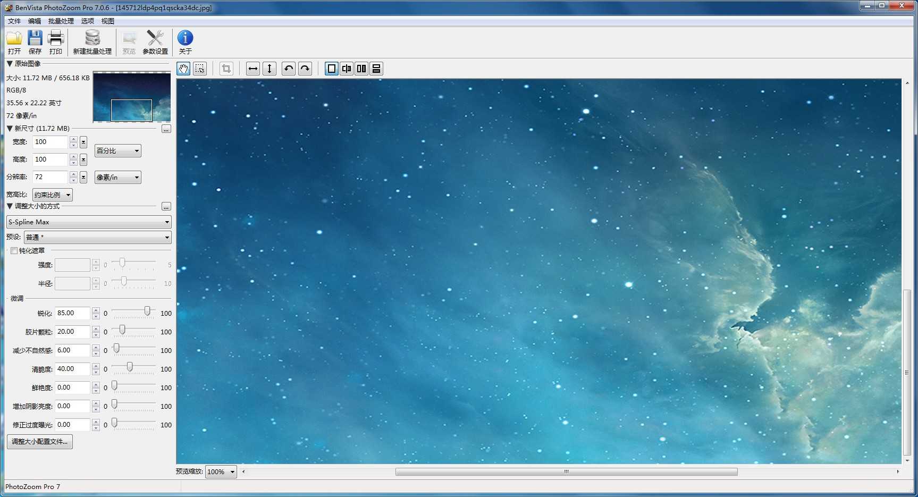Viewport: 918px width, 497px height.
Task: Open the 批量处理 menu
Action: pyautogui.click(x=61, y=21)
